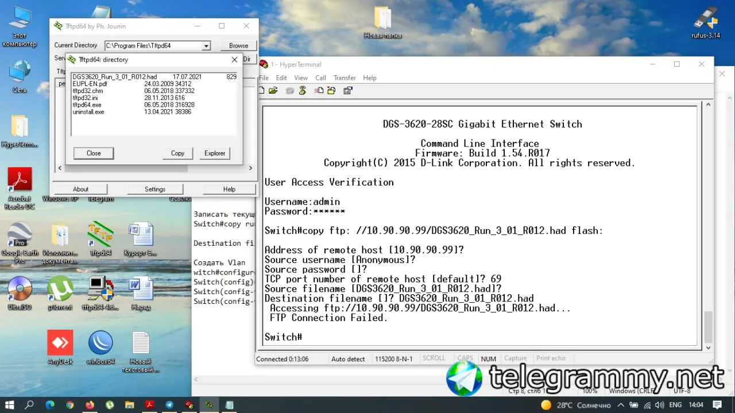Viewport: 735px width, 413px height.
Task: Open the winbox64 desktop shortcut
Action: pos(100,347)
